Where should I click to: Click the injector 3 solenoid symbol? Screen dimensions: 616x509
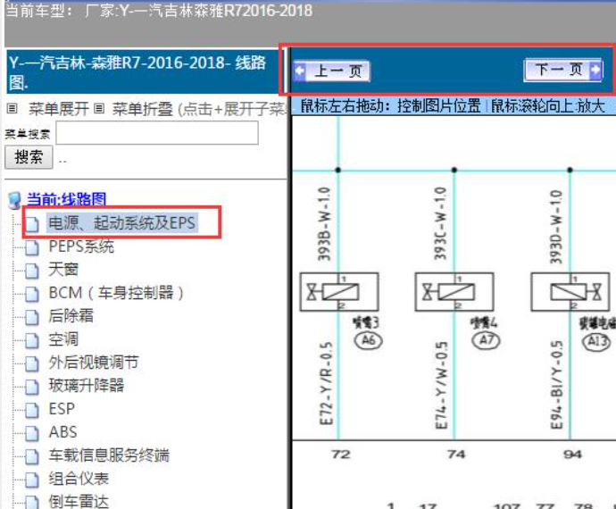tap(339, 292)
